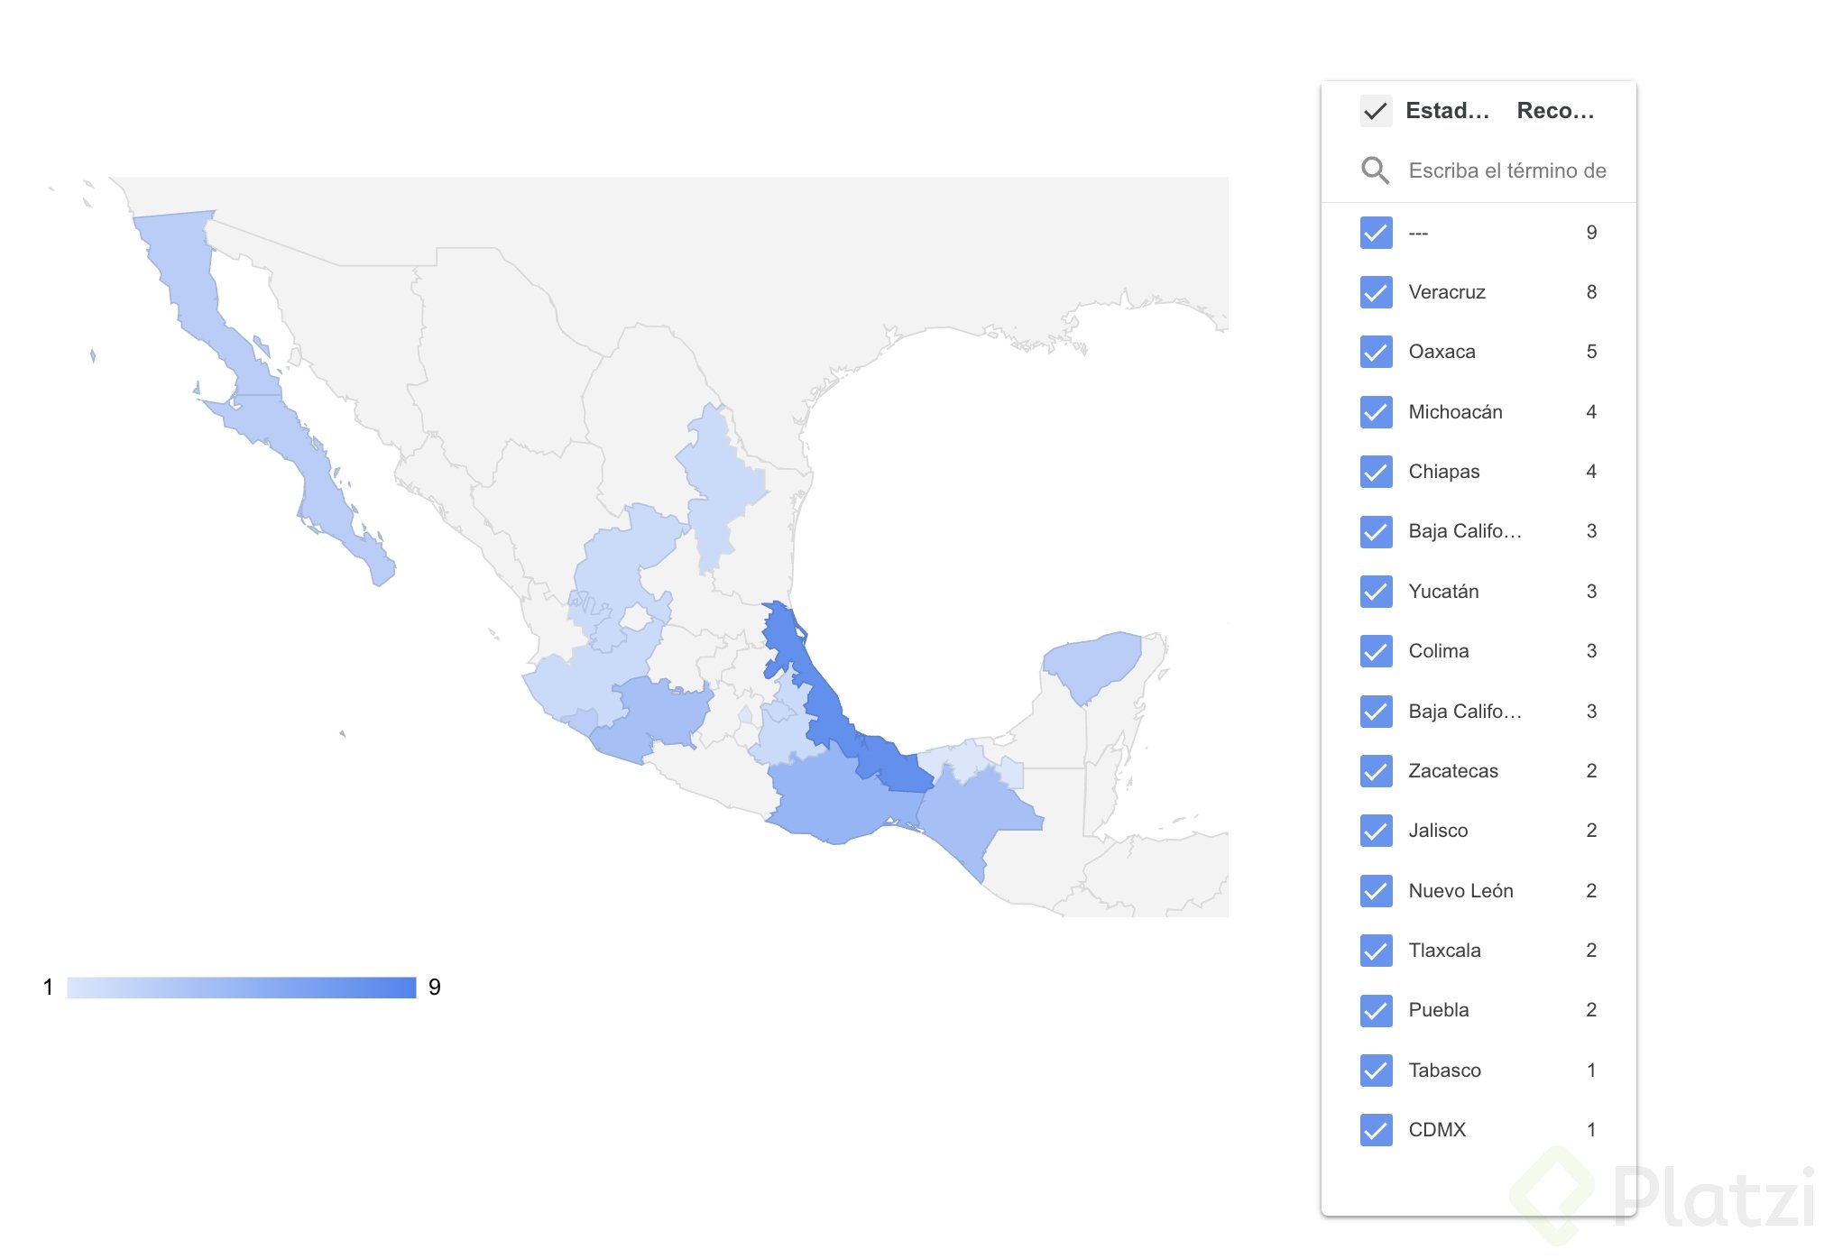Select the Puebla list entry
Image resolution: width=1833 pixels, height=1259 pixels.
click(1438, 1010)
